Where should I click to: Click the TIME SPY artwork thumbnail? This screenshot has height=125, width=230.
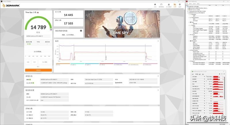coord(122,24)
